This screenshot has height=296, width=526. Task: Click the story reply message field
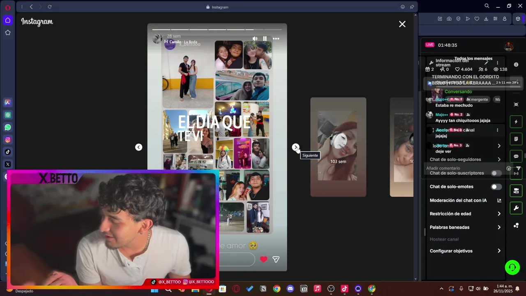pos(237,259)
